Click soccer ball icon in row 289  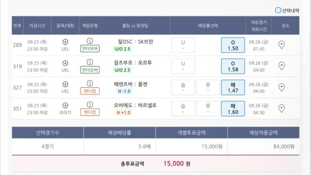65,42
